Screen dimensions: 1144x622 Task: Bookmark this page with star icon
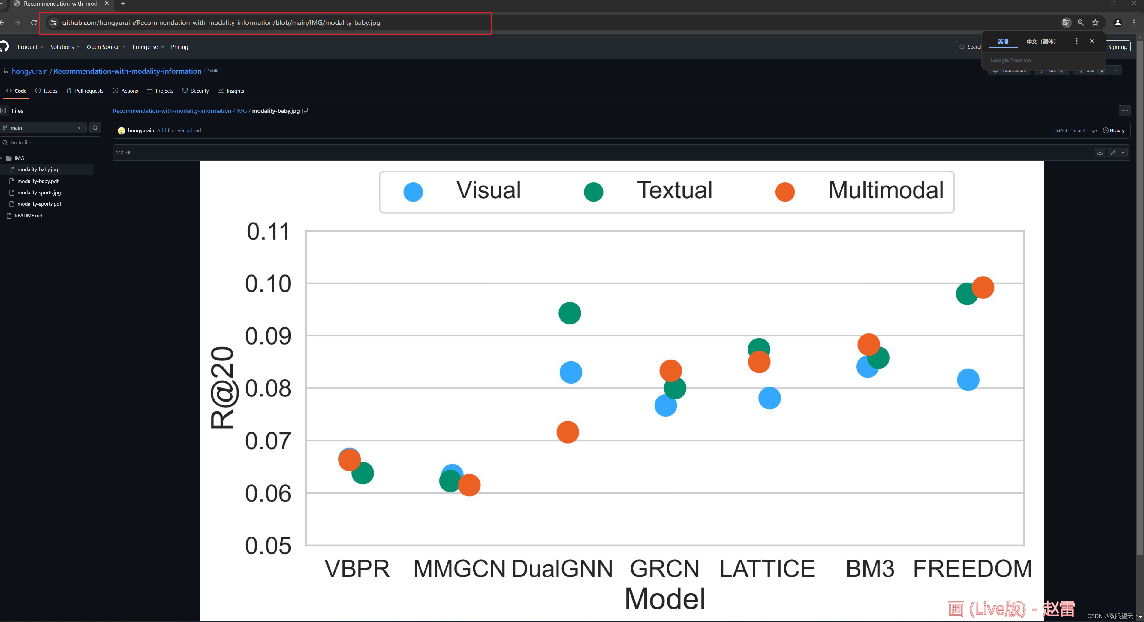point(1096,22)
